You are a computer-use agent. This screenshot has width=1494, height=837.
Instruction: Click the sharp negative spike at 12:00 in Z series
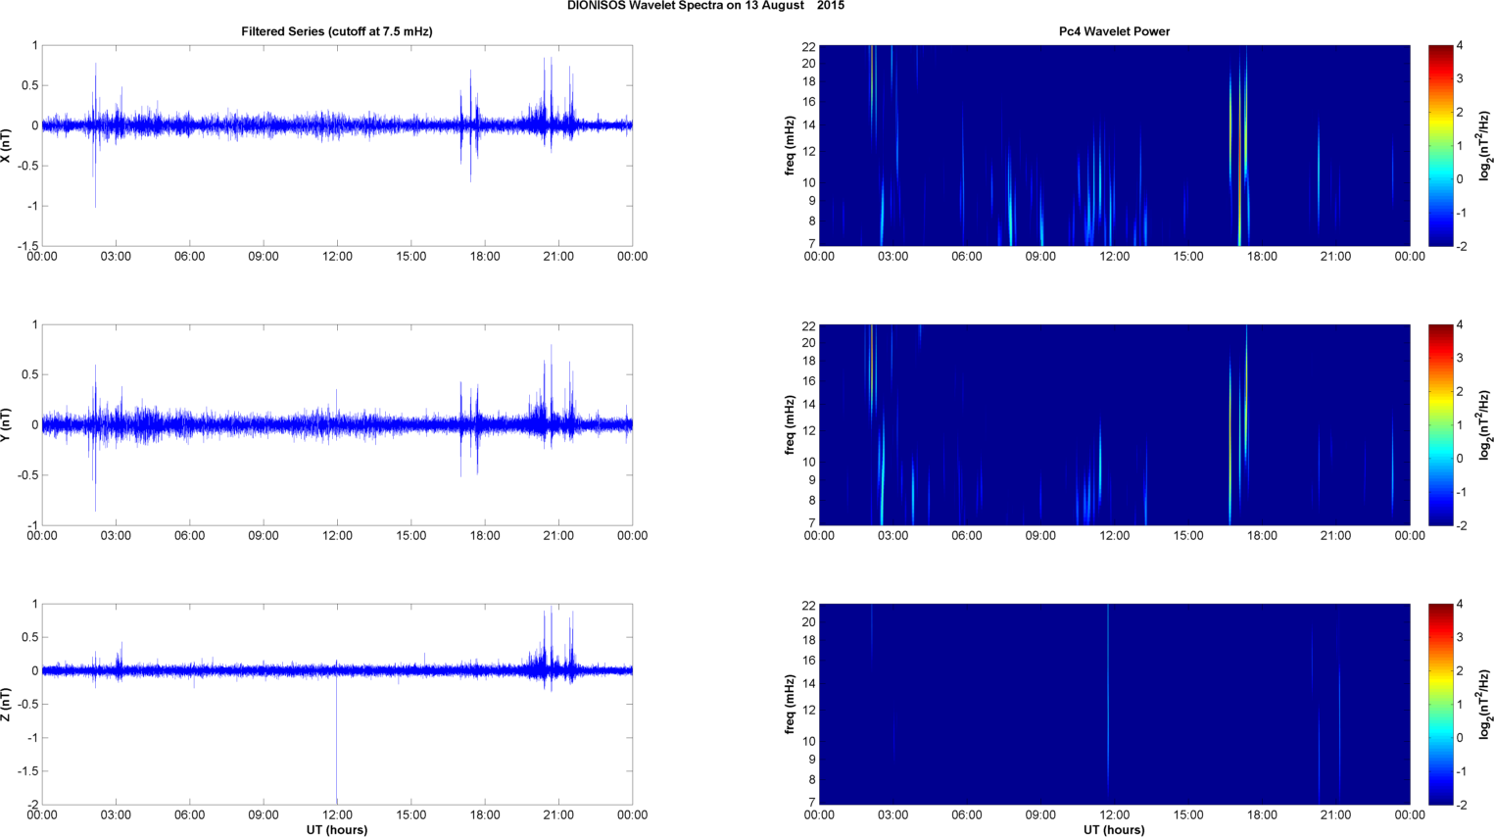[x=337, y=740]
